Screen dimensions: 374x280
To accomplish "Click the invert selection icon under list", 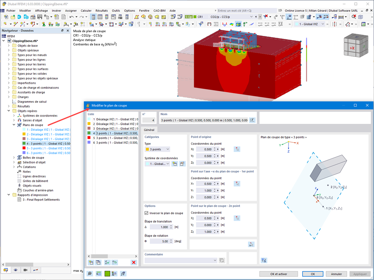I will click(115, 262).
